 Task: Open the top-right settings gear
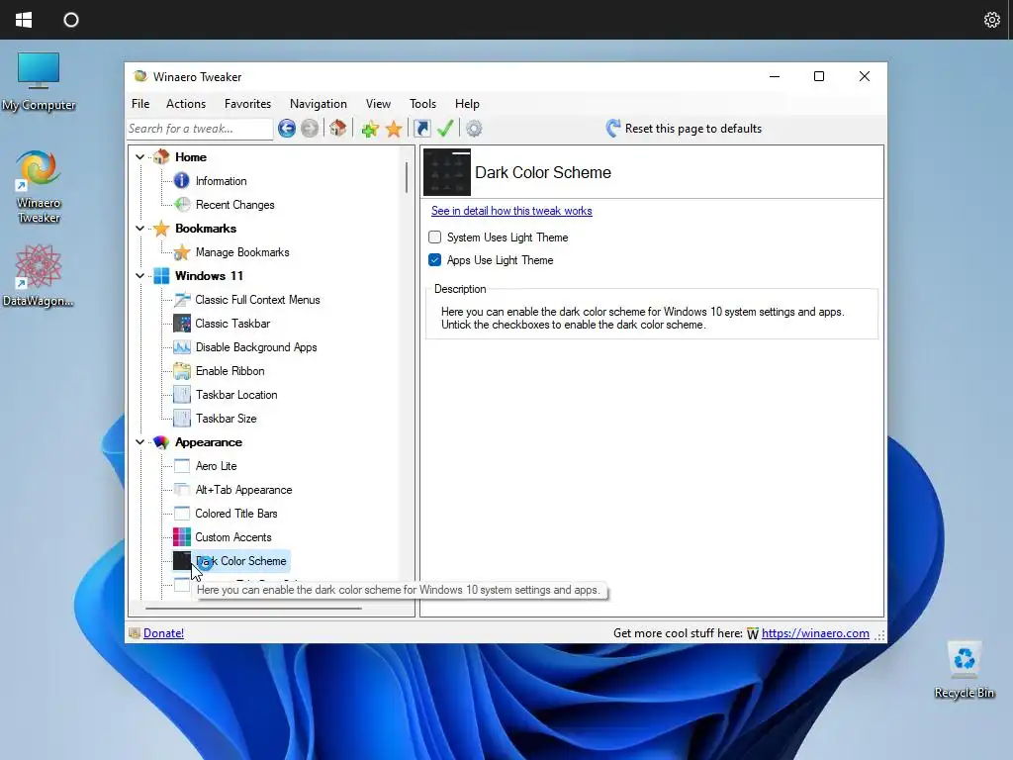[x=991, y=20]
